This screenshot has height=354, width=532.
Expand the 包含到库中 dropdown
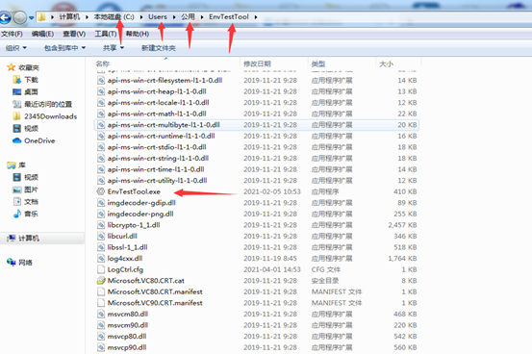[x=64, y=48]
